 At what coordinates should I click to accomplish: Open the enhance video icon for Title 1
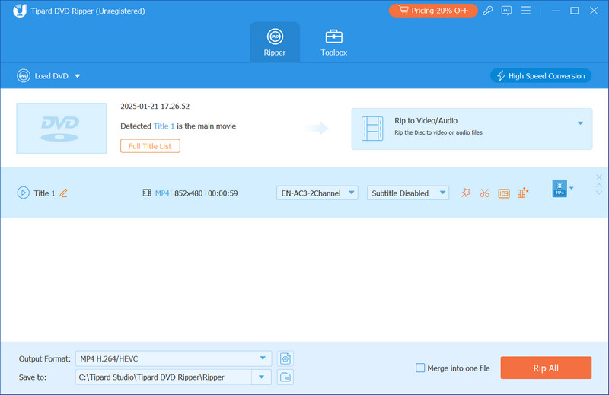click(x=523, y=193)
